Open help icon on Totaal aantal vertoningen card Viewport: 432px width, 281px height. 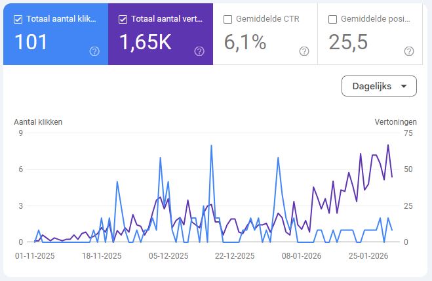(x=199, y=51)
